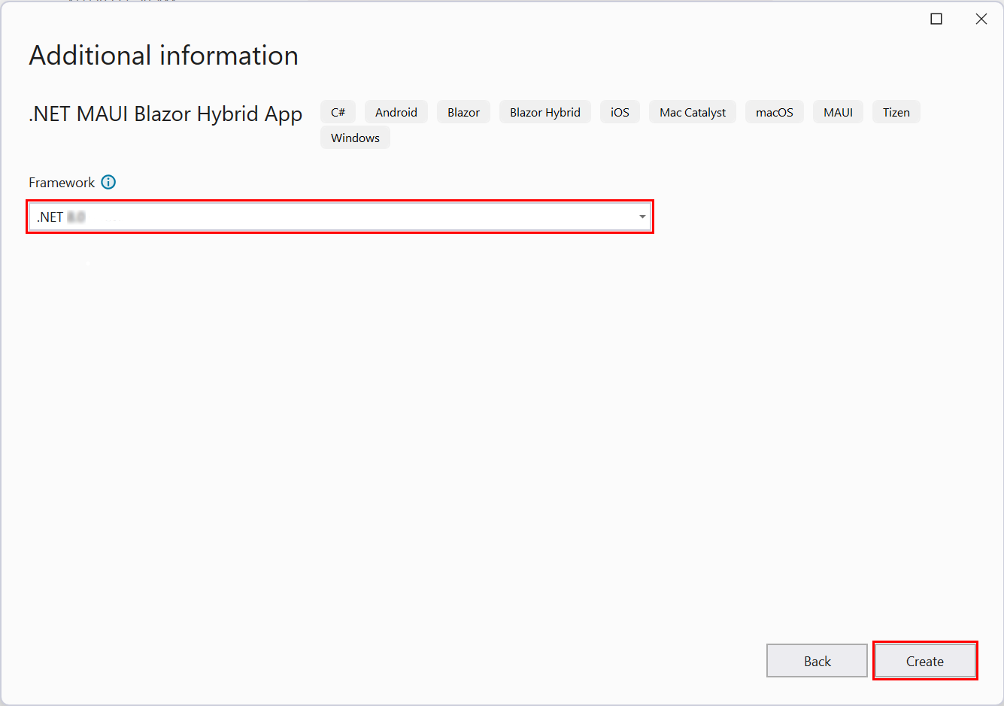The width and height of the screenshot is (1004, 706).
Task: Click the iOS tag
Action: pos(620,111)
